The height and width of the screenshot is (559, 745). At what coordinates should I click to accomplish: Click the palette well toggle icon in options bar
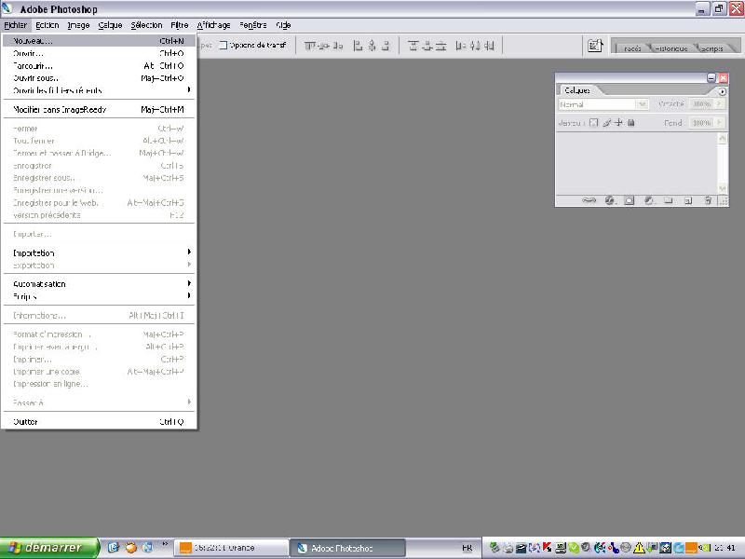point(595,46)
